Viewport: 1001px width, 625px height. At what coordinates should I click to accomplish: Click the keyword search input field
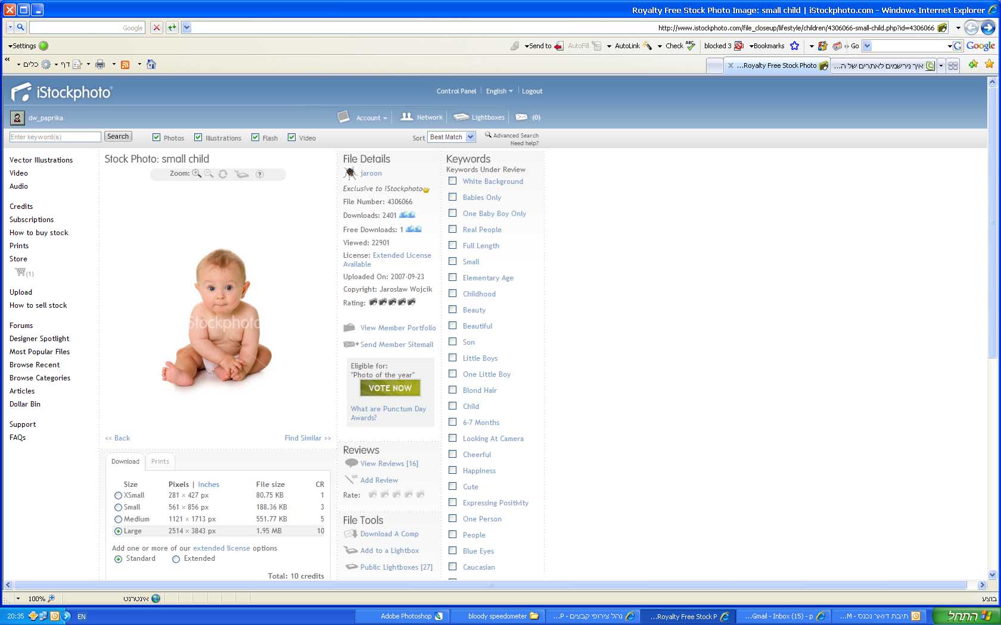pos(55,137)
